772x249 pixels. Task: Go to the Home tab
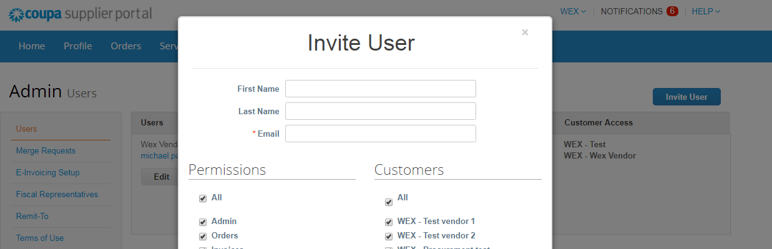click(x=32, y=46)
